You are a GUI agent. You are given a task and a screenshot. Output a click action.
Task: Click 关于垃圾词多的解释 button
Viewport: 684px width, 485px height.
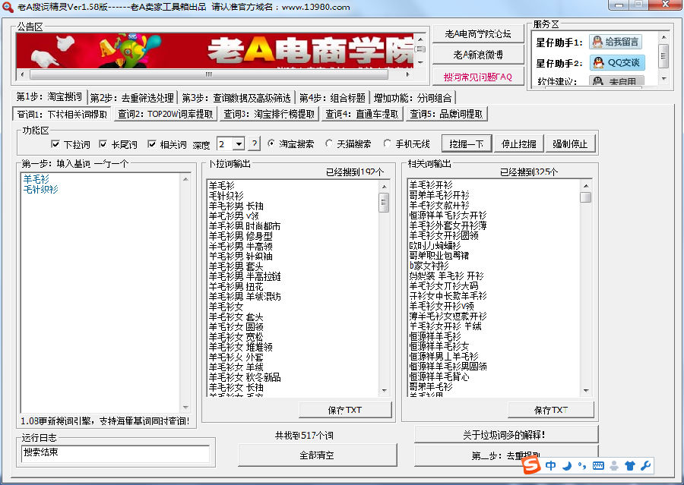(x=506, y=434)
